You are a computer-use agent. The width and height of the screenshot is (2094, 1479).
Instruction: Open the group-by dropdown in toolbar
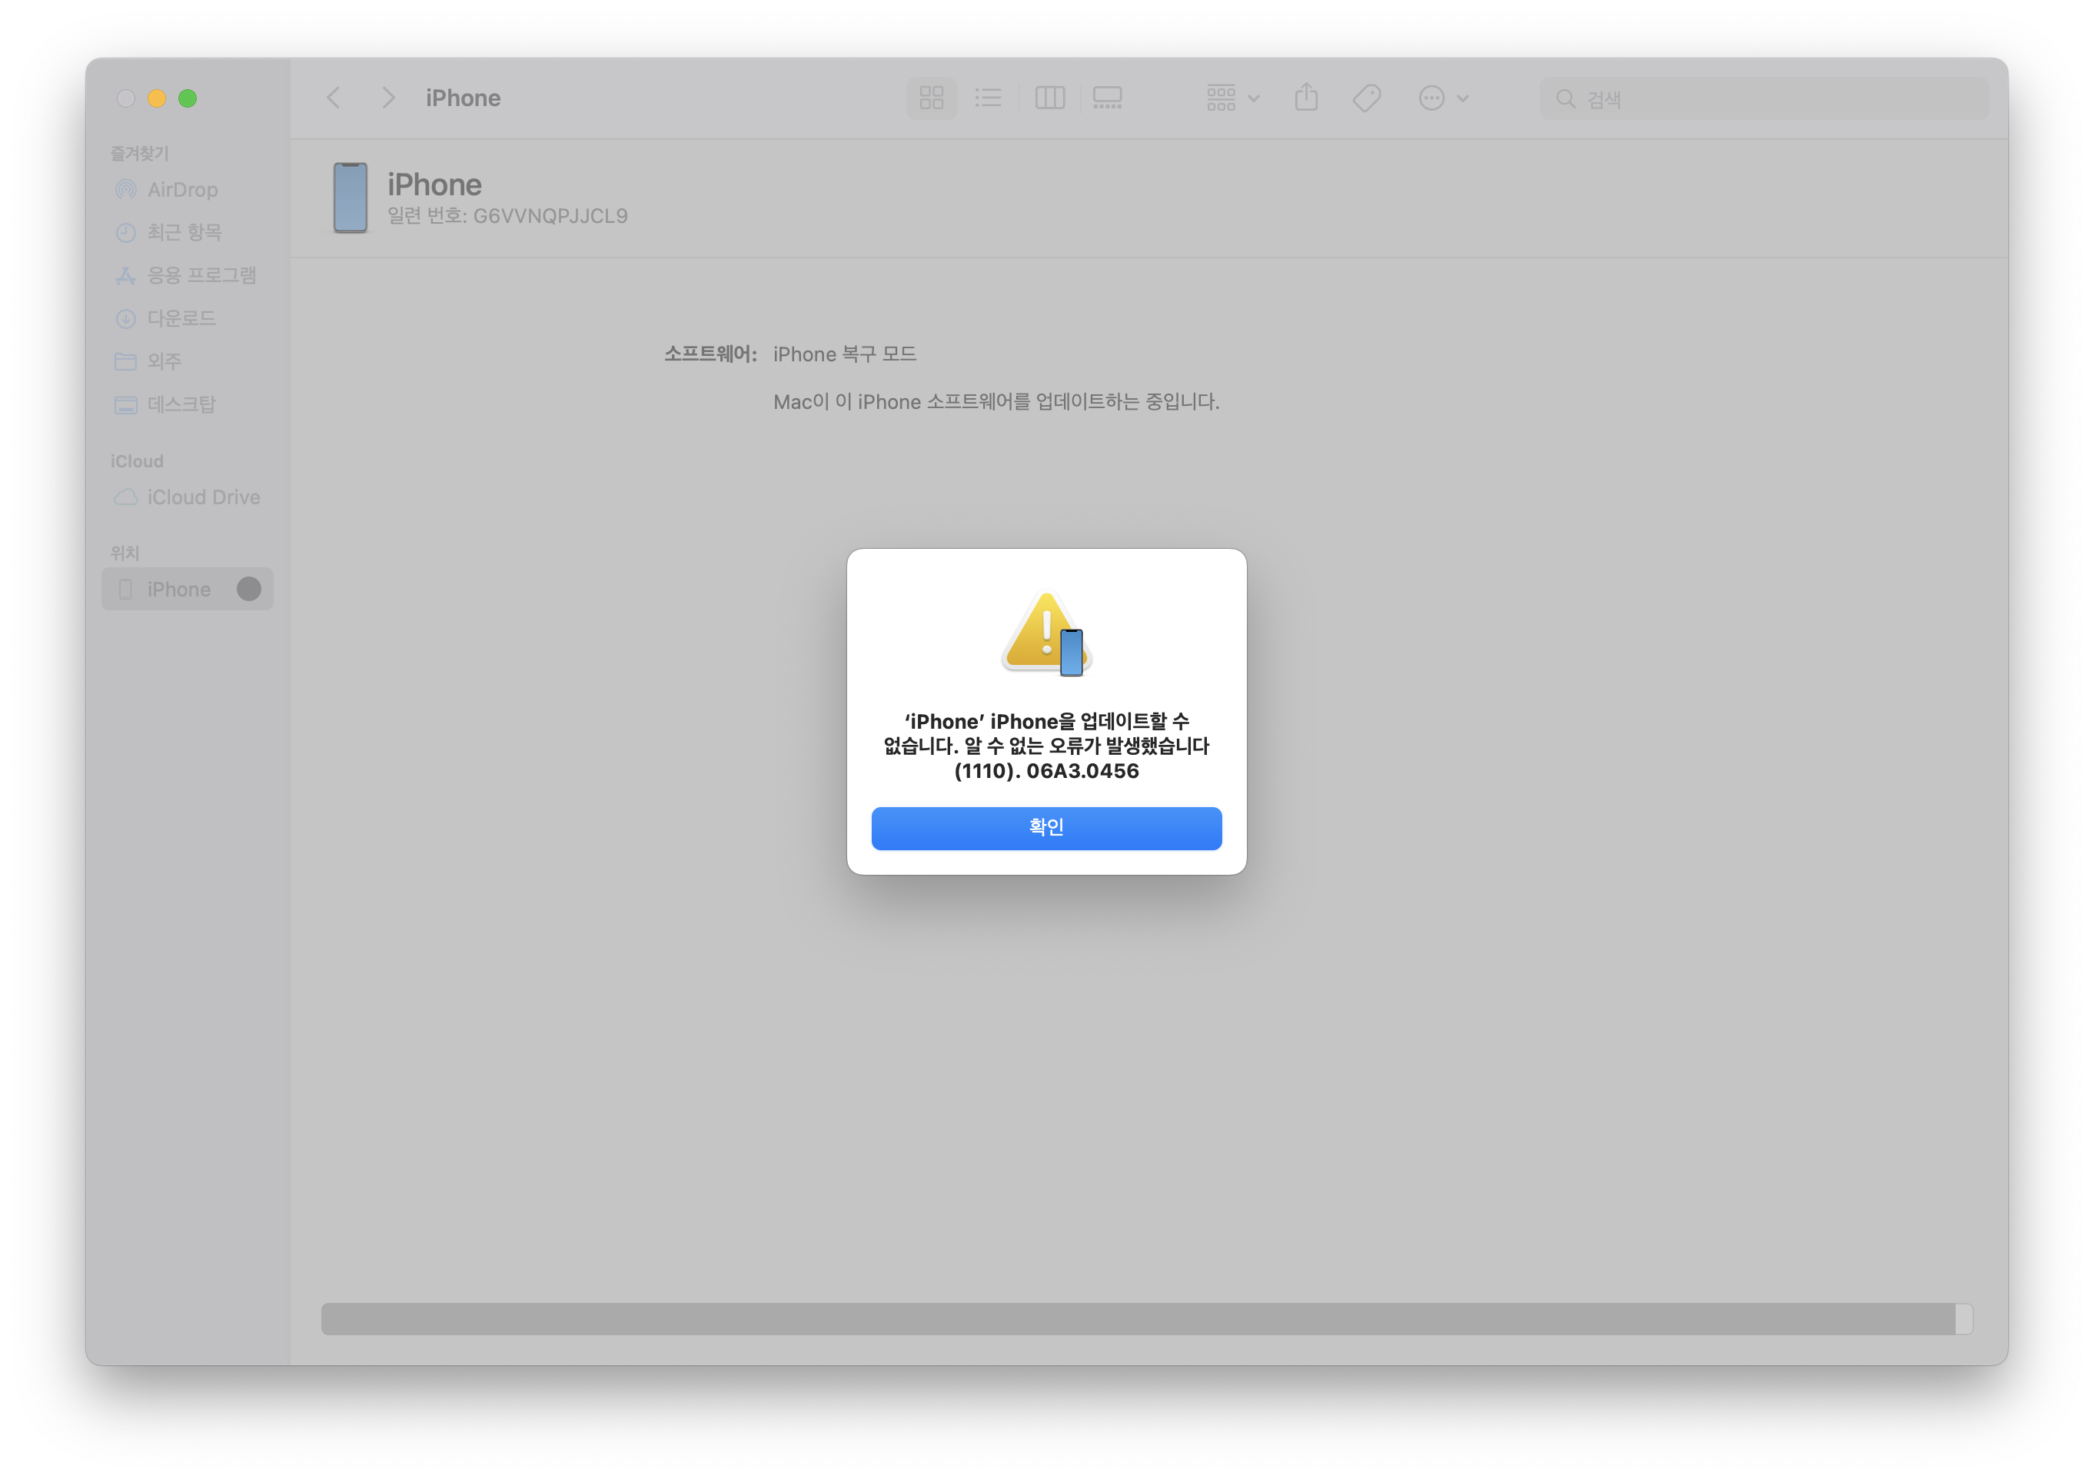pos(1231,98)
